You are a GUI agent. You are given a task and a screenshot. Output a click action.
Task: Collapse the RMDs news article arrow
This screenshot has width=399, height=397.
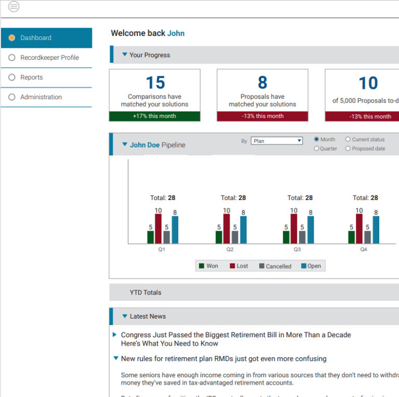[115, 358]
